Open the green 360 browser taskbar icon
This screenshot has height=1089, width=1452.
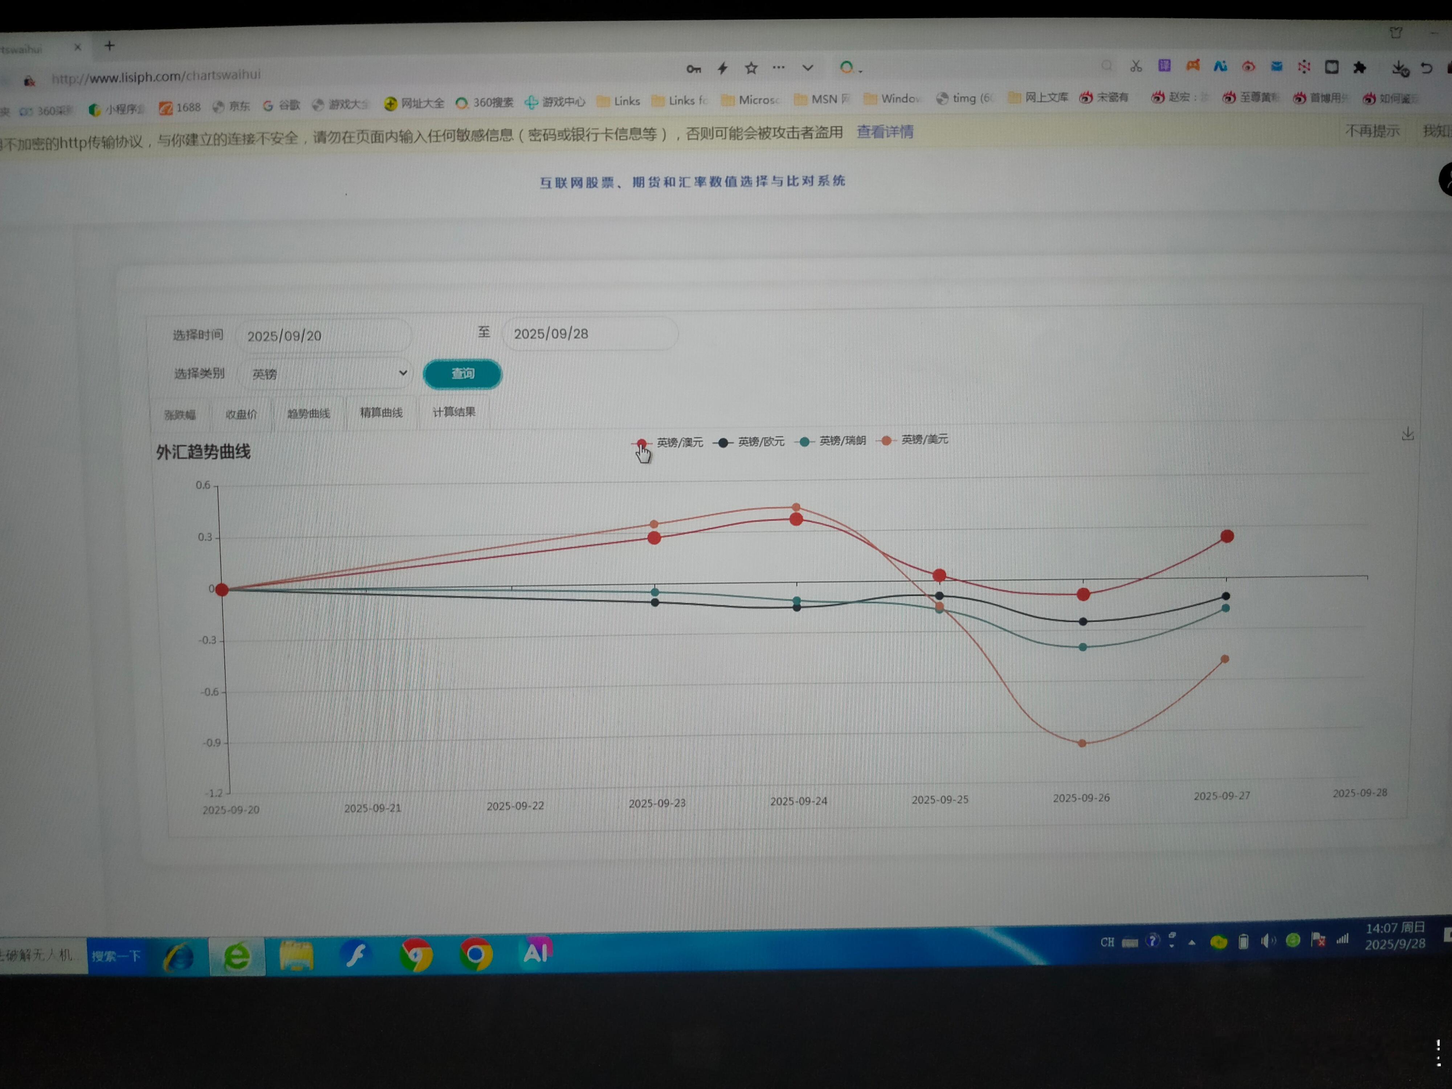(x=237, y=956)
